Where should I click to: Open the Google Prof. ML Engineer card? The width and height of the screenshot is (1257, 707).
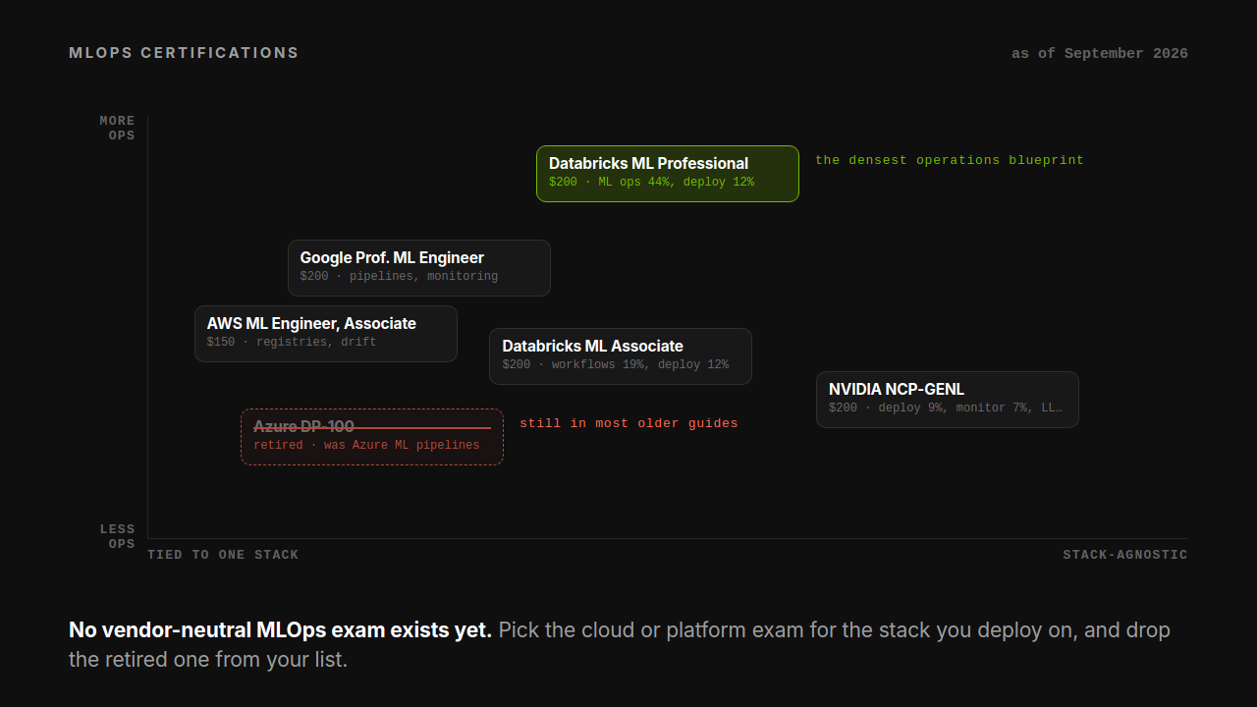pos(419,268)
